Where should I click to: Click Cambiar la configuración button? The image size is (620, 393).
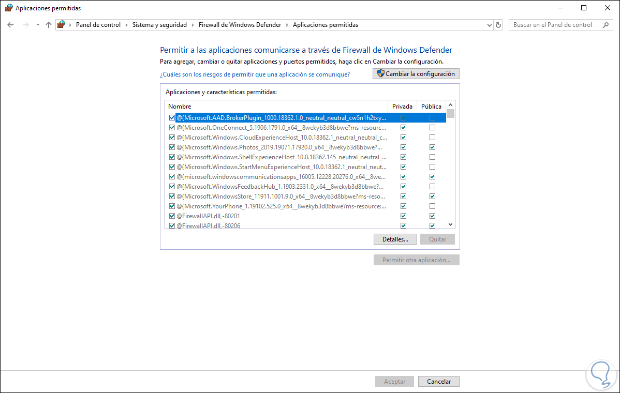[x=416, y=74]
